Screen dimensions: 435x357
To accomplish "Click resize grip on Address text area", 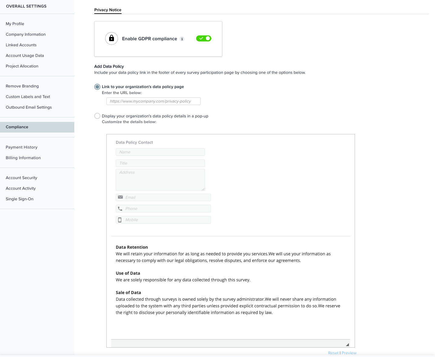I will click(x=203, y=189).
